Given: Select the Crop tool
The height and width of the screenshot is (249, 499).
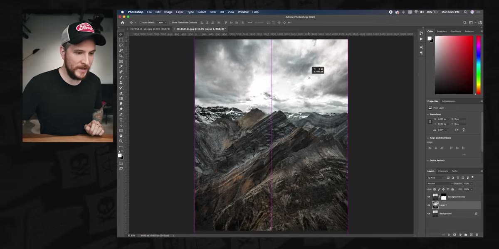Looking at the screenshot, I should (121, 56).
